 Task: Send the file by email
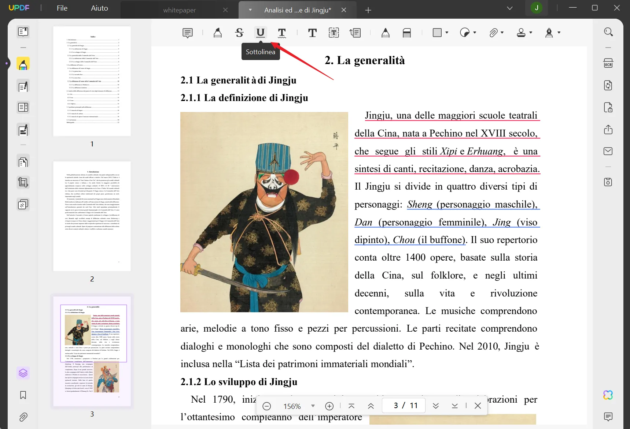point(608,151)
